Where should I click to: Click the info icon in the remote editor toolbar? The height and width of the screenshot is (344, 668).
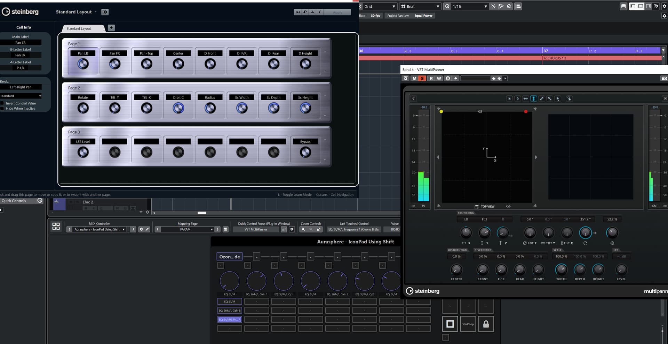320,12
